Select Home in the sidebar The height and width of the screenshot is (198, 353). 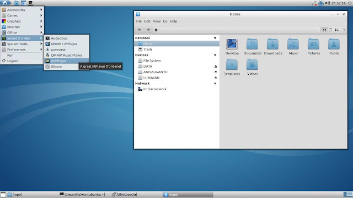click(176, 43)
